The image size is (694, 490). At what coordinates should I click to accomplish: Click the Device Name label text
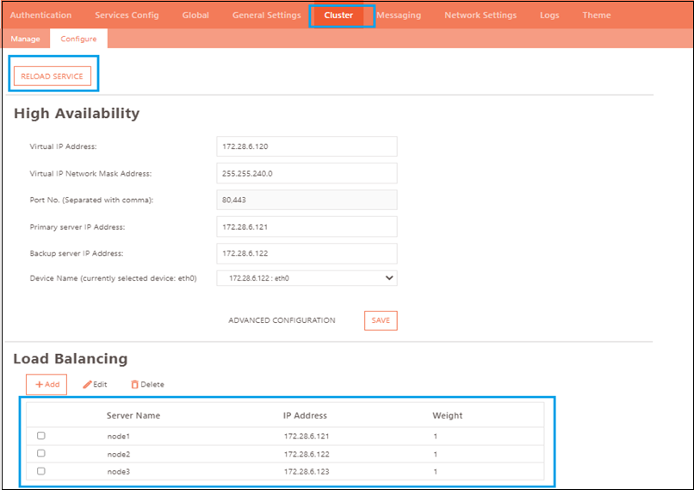coord(113,278)
